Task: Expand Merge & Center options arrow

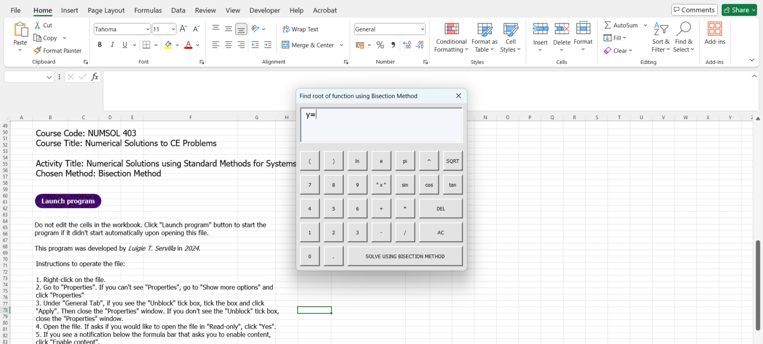Action: (341, 45)
